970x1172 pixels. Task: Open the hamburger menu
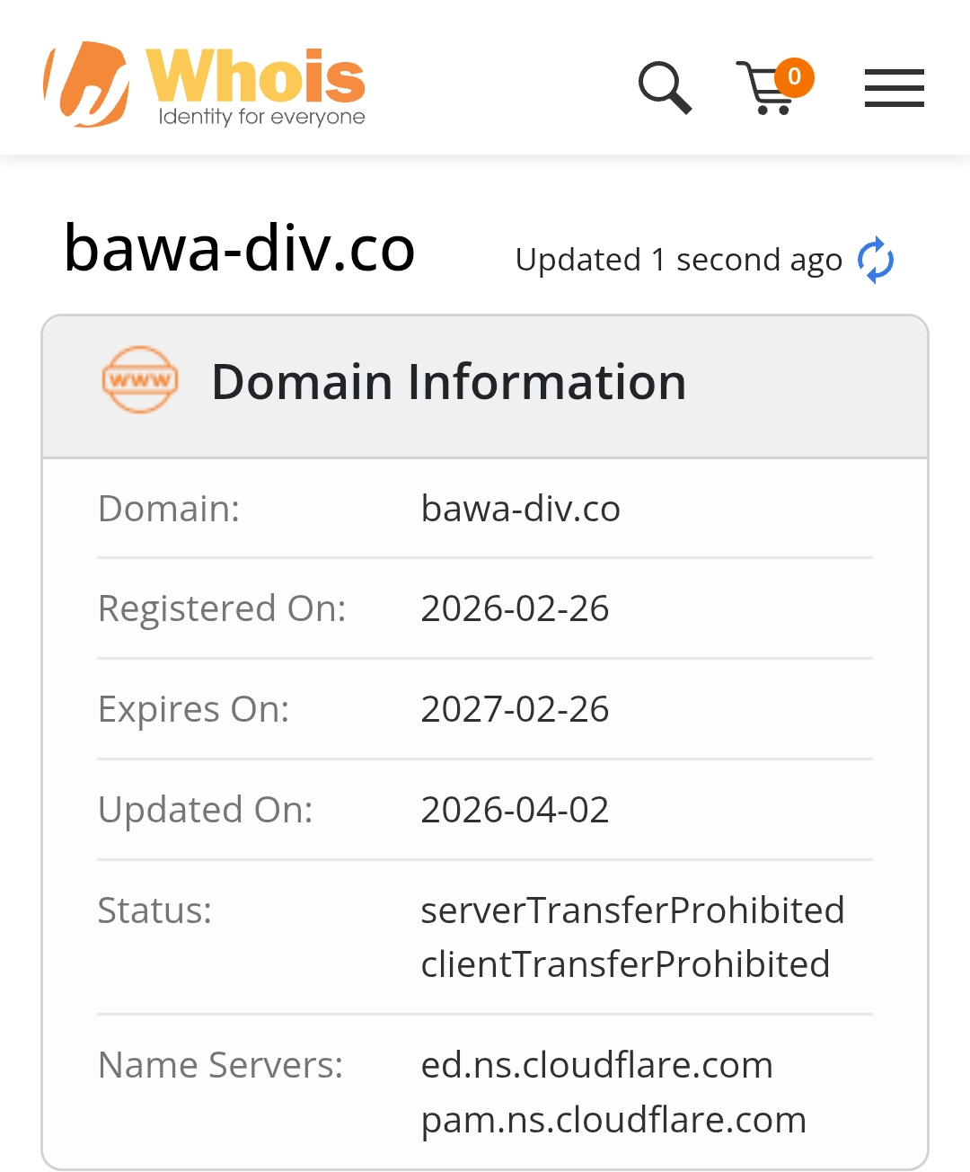(x=894, y=88)
